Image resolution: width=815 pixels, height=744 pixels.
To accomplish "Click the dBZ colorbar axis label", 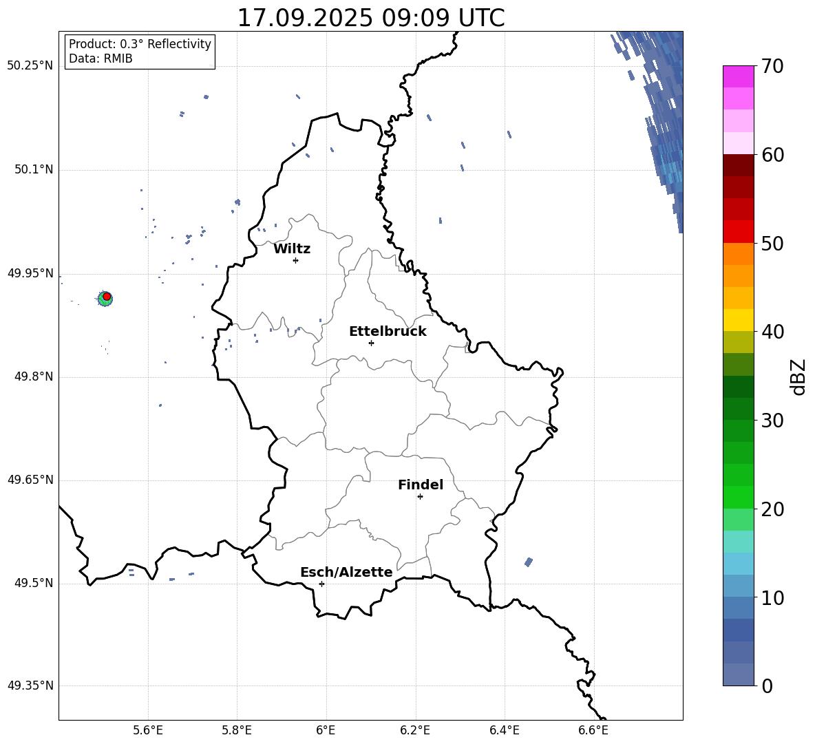I will [x=798, y=376].
